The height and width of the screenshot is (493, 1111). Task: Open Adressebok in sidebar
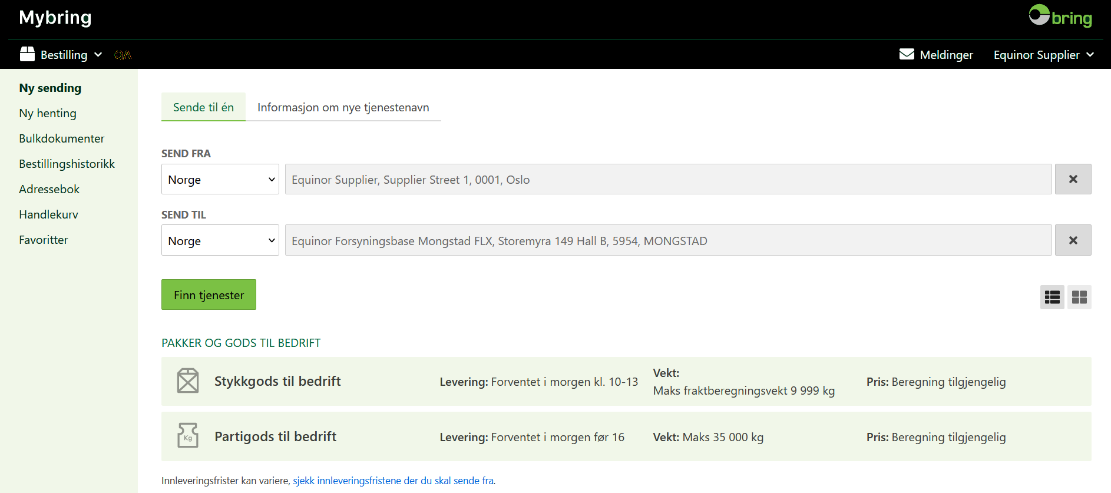49,189
